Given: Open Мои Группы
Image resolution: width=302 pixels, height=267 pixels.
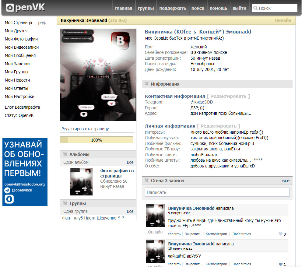Looking at the screenshot, I should pyautogui.click(x=16, y=72).
